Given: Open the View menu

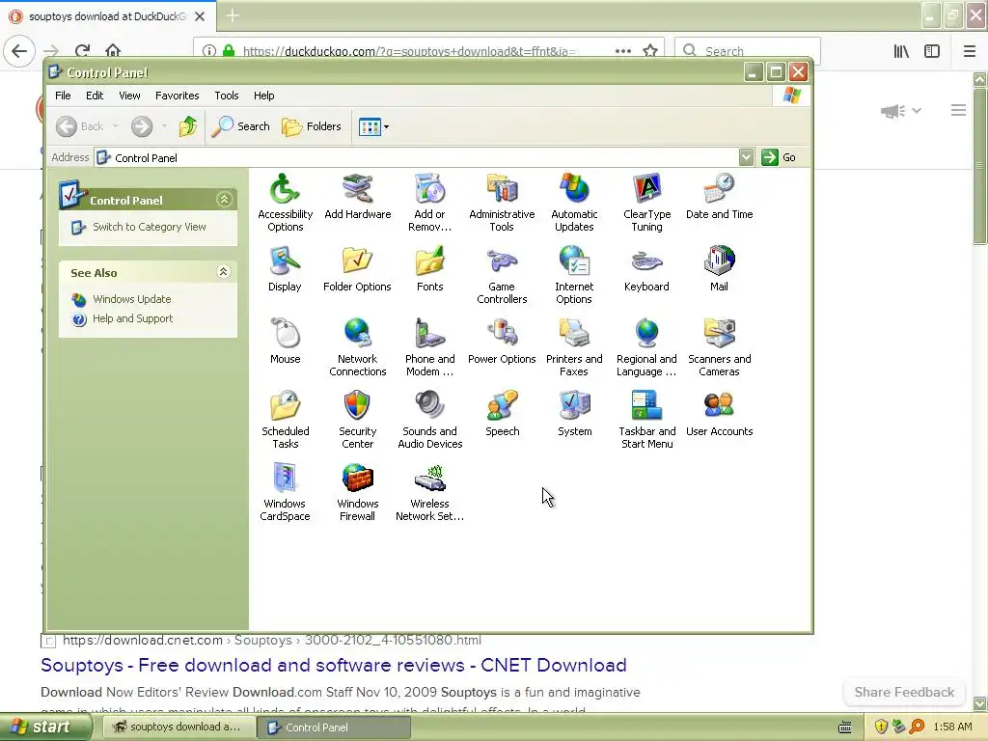Looking at the screenshot, I should click(129, 96).
